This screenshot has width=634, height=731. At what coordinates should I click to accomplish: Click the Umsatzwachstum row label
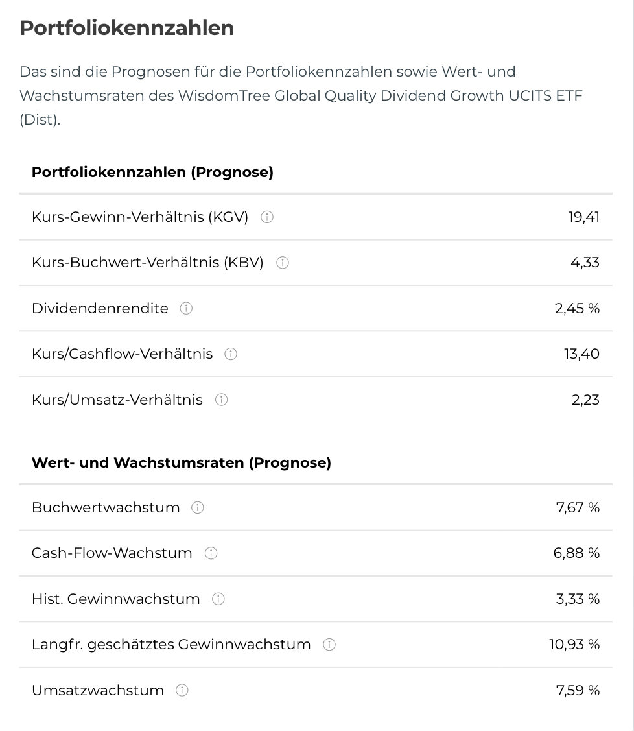pyautogui.click(x=98, y=690)
